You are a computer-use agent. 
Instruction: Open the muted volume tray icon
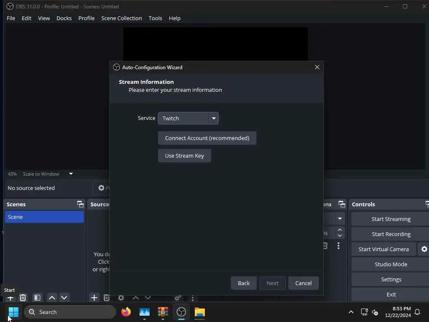coord(375,312)
